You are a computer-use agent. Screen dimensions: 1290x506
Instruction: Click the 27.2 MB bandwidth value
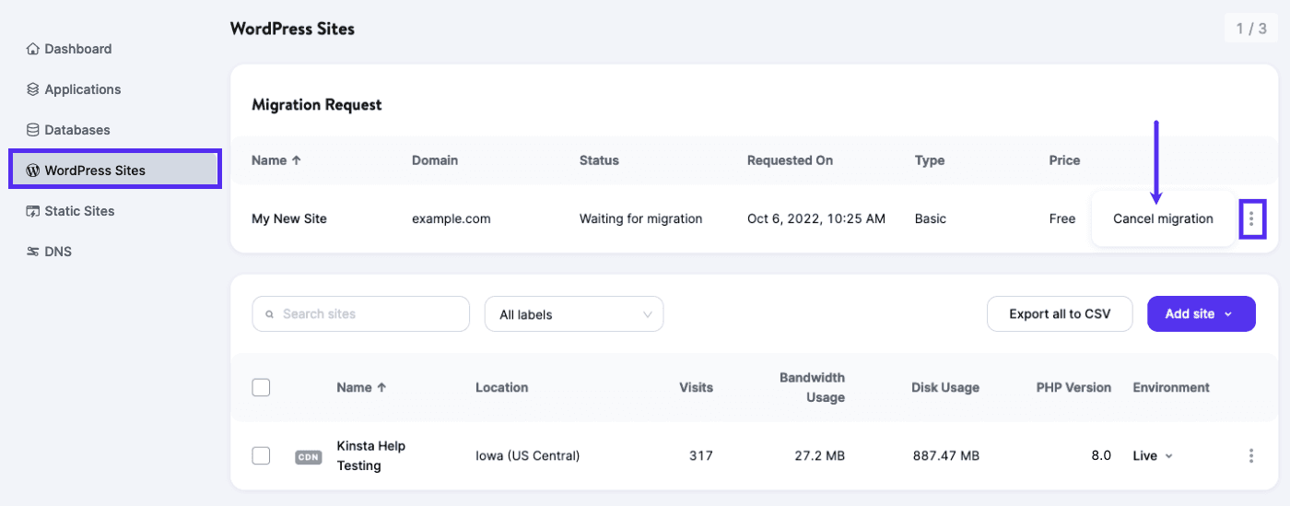819,455
